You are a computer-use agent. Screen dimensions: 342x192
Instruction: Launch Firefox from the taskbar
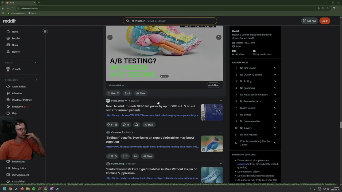coord(22,189)
